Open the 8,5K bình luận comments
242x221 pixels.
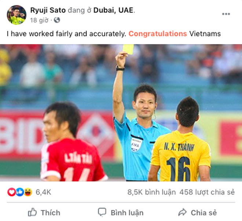click(x=151, y=192)
